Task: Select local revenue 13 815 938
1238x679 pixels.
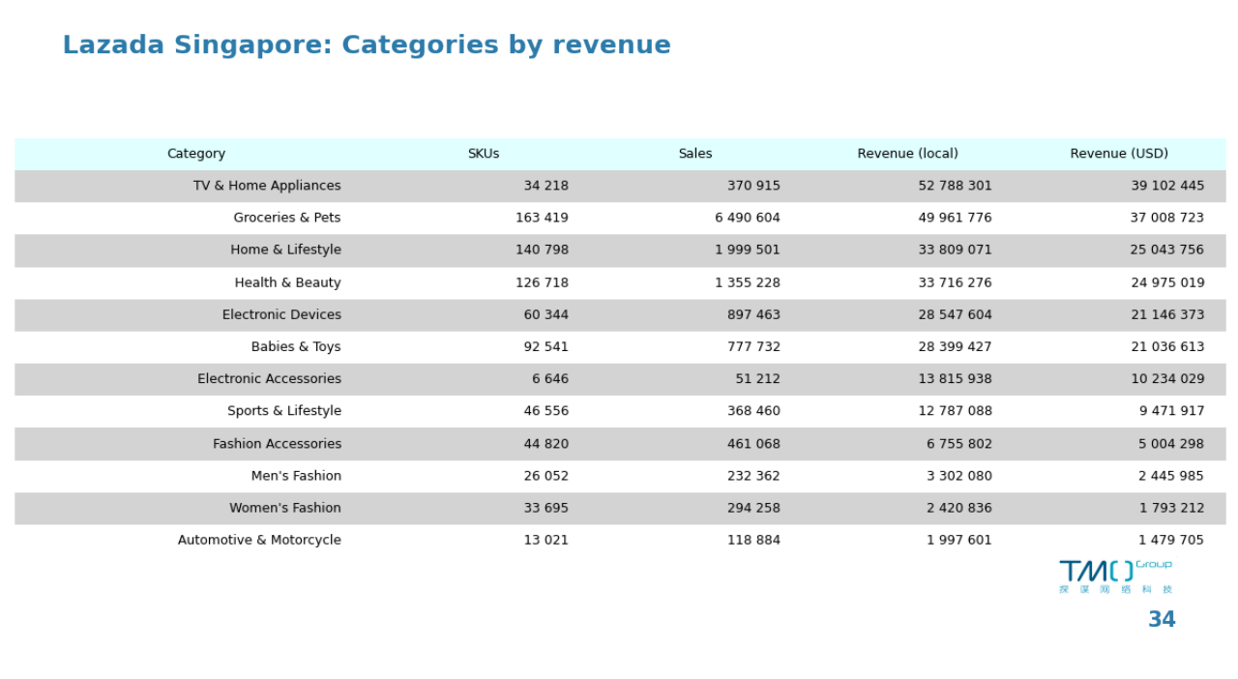Action: coord(956,378)
